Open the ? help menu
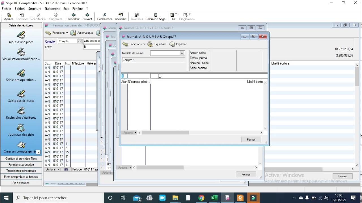This screenshot has width=362, height=203. coord(87,9)
